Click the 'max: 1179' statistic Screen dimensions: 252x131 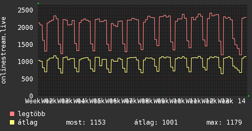[224, 122]
